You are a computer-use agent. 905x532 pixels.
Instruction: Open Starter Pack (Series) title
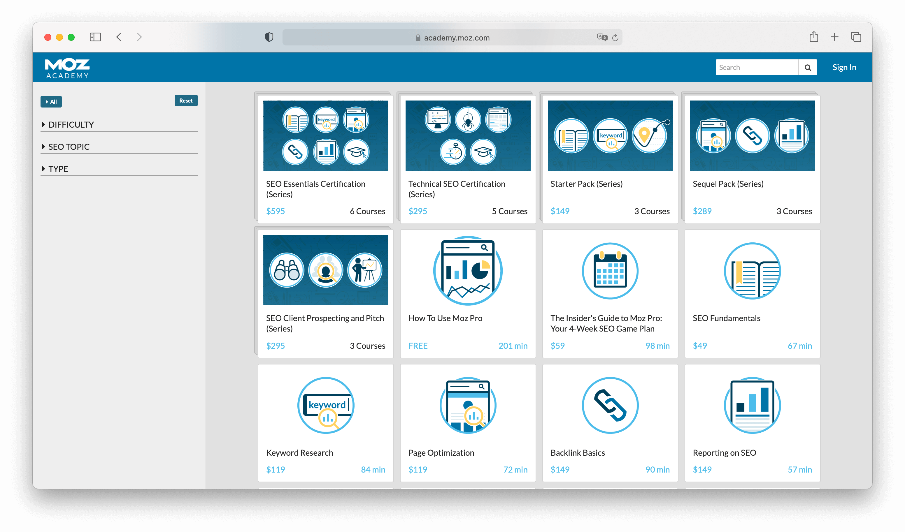pyautogui.click(x=586, y=184)
